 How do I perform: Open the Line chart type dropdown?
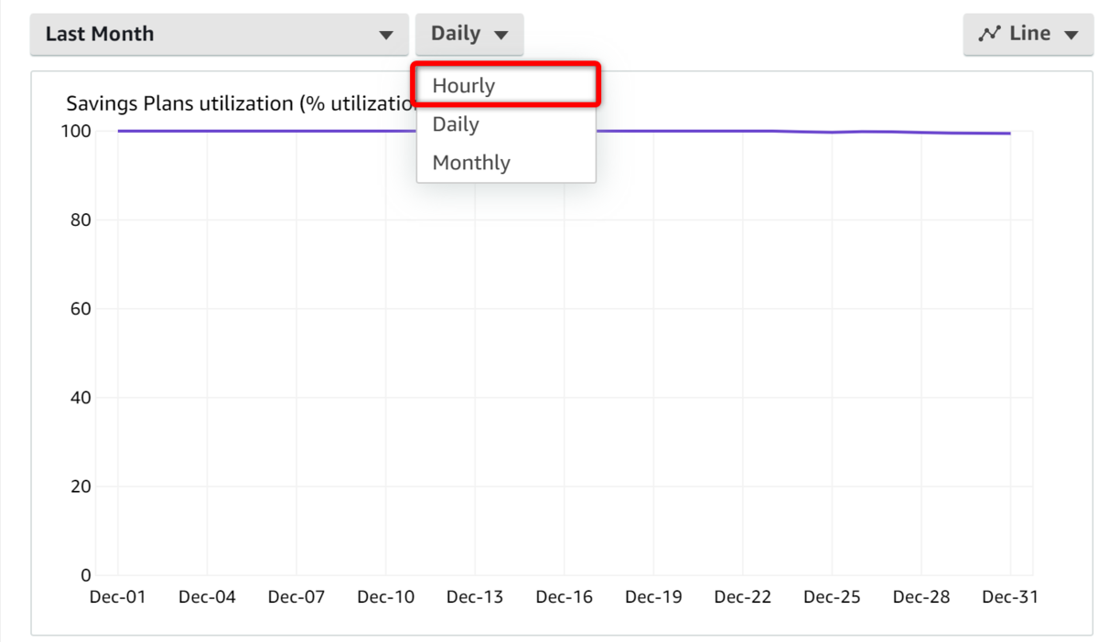tap(1028, 34)
